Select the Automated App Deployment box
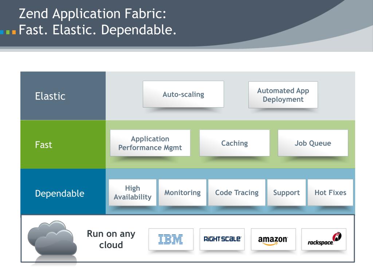The height and width of the screenshot is (280, 373). click(283, 95)
